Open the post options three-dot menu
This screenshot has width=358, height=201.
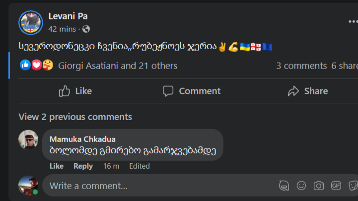point(353,22)
